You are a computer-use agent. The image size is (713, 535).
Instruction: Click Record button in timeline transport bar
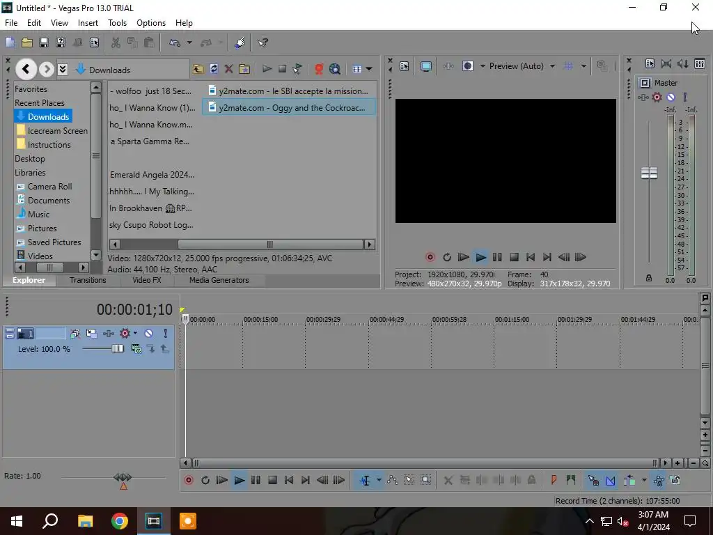189,481
